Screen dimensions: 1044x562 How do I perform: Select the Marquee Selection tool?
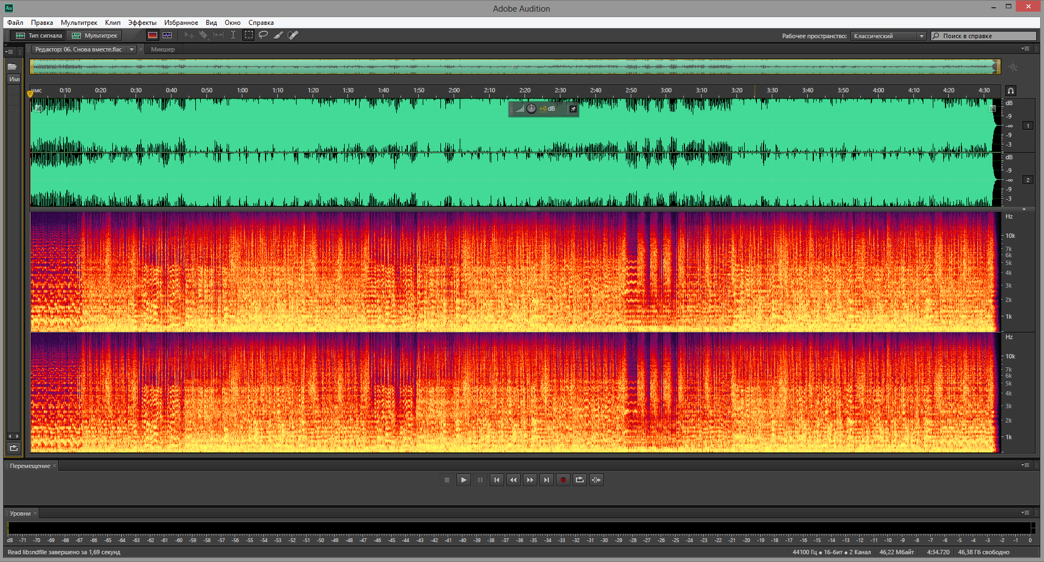249,35
